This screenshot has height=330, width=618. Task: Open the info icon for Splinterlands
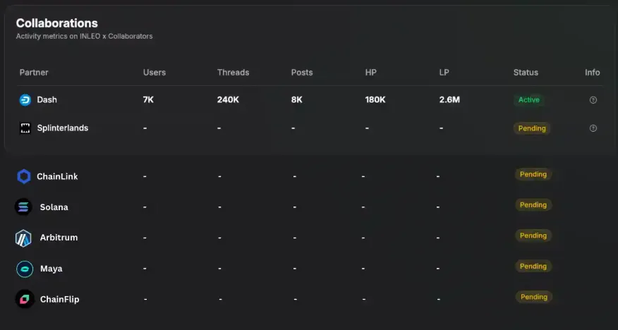593,128
